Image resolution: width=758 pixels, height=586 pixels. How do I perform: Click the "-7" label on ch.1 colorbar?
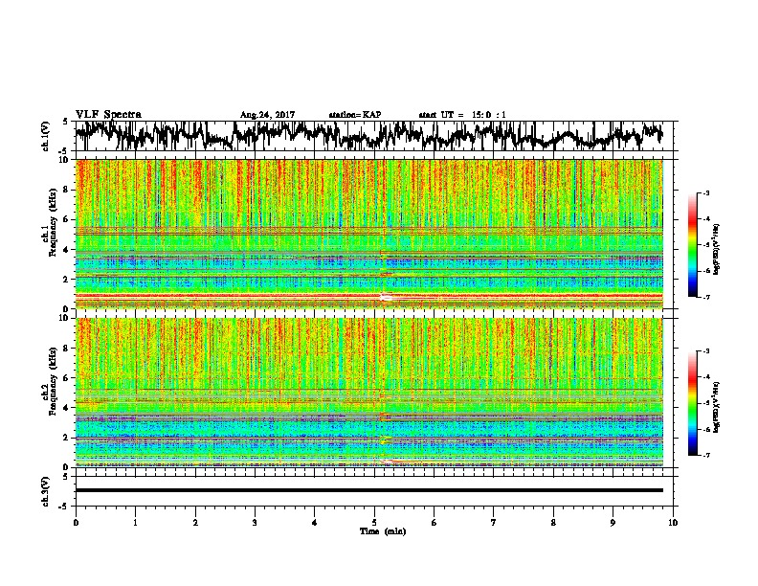tap(705, 297)
